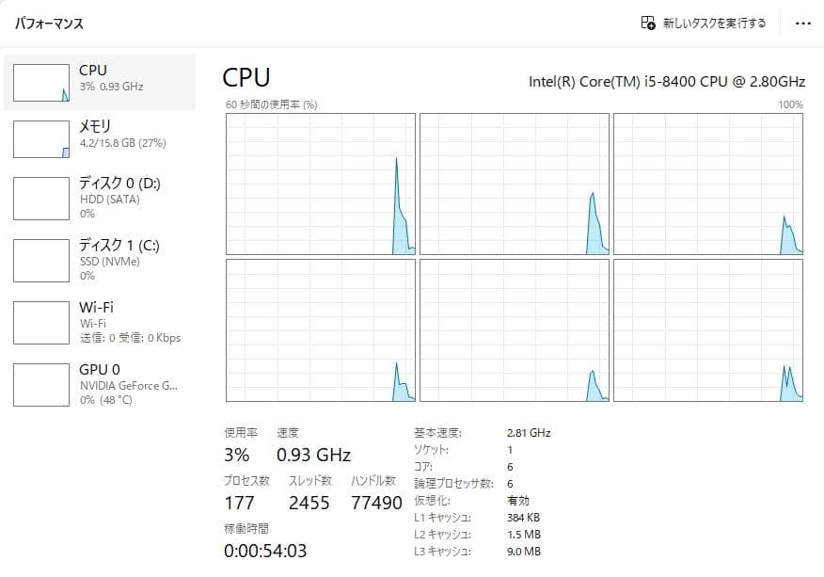The image size is (824, 577).
Task: Click the CPU heading above the graphs
Action: click(246, 77)
